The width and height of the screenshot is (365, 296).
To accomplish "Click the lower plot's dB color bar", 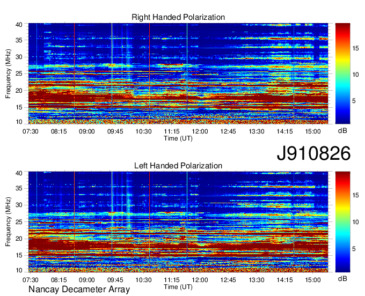I will pyautogui.click(x=342, y=222).
